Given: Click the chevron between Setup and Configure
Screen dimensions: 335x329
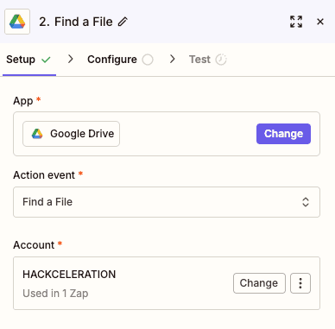Looking at the screenshot, I should pos(71,59).
